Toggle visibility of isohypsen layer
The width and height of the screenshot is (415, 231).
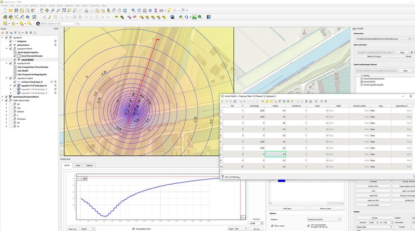(x=10, y=42)
